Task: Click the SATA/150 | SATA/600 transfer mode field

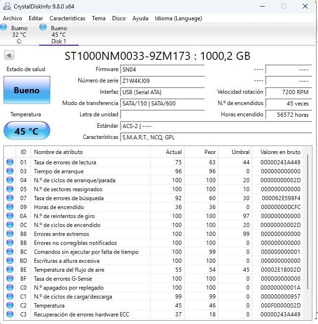Action: [163, 103]
